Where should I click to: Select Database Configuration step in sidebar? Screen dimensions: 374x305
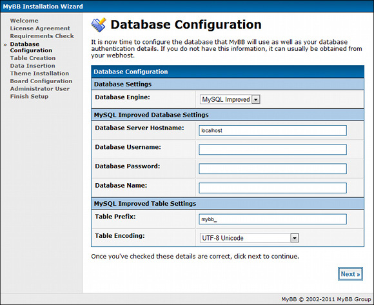pos(31,47)
